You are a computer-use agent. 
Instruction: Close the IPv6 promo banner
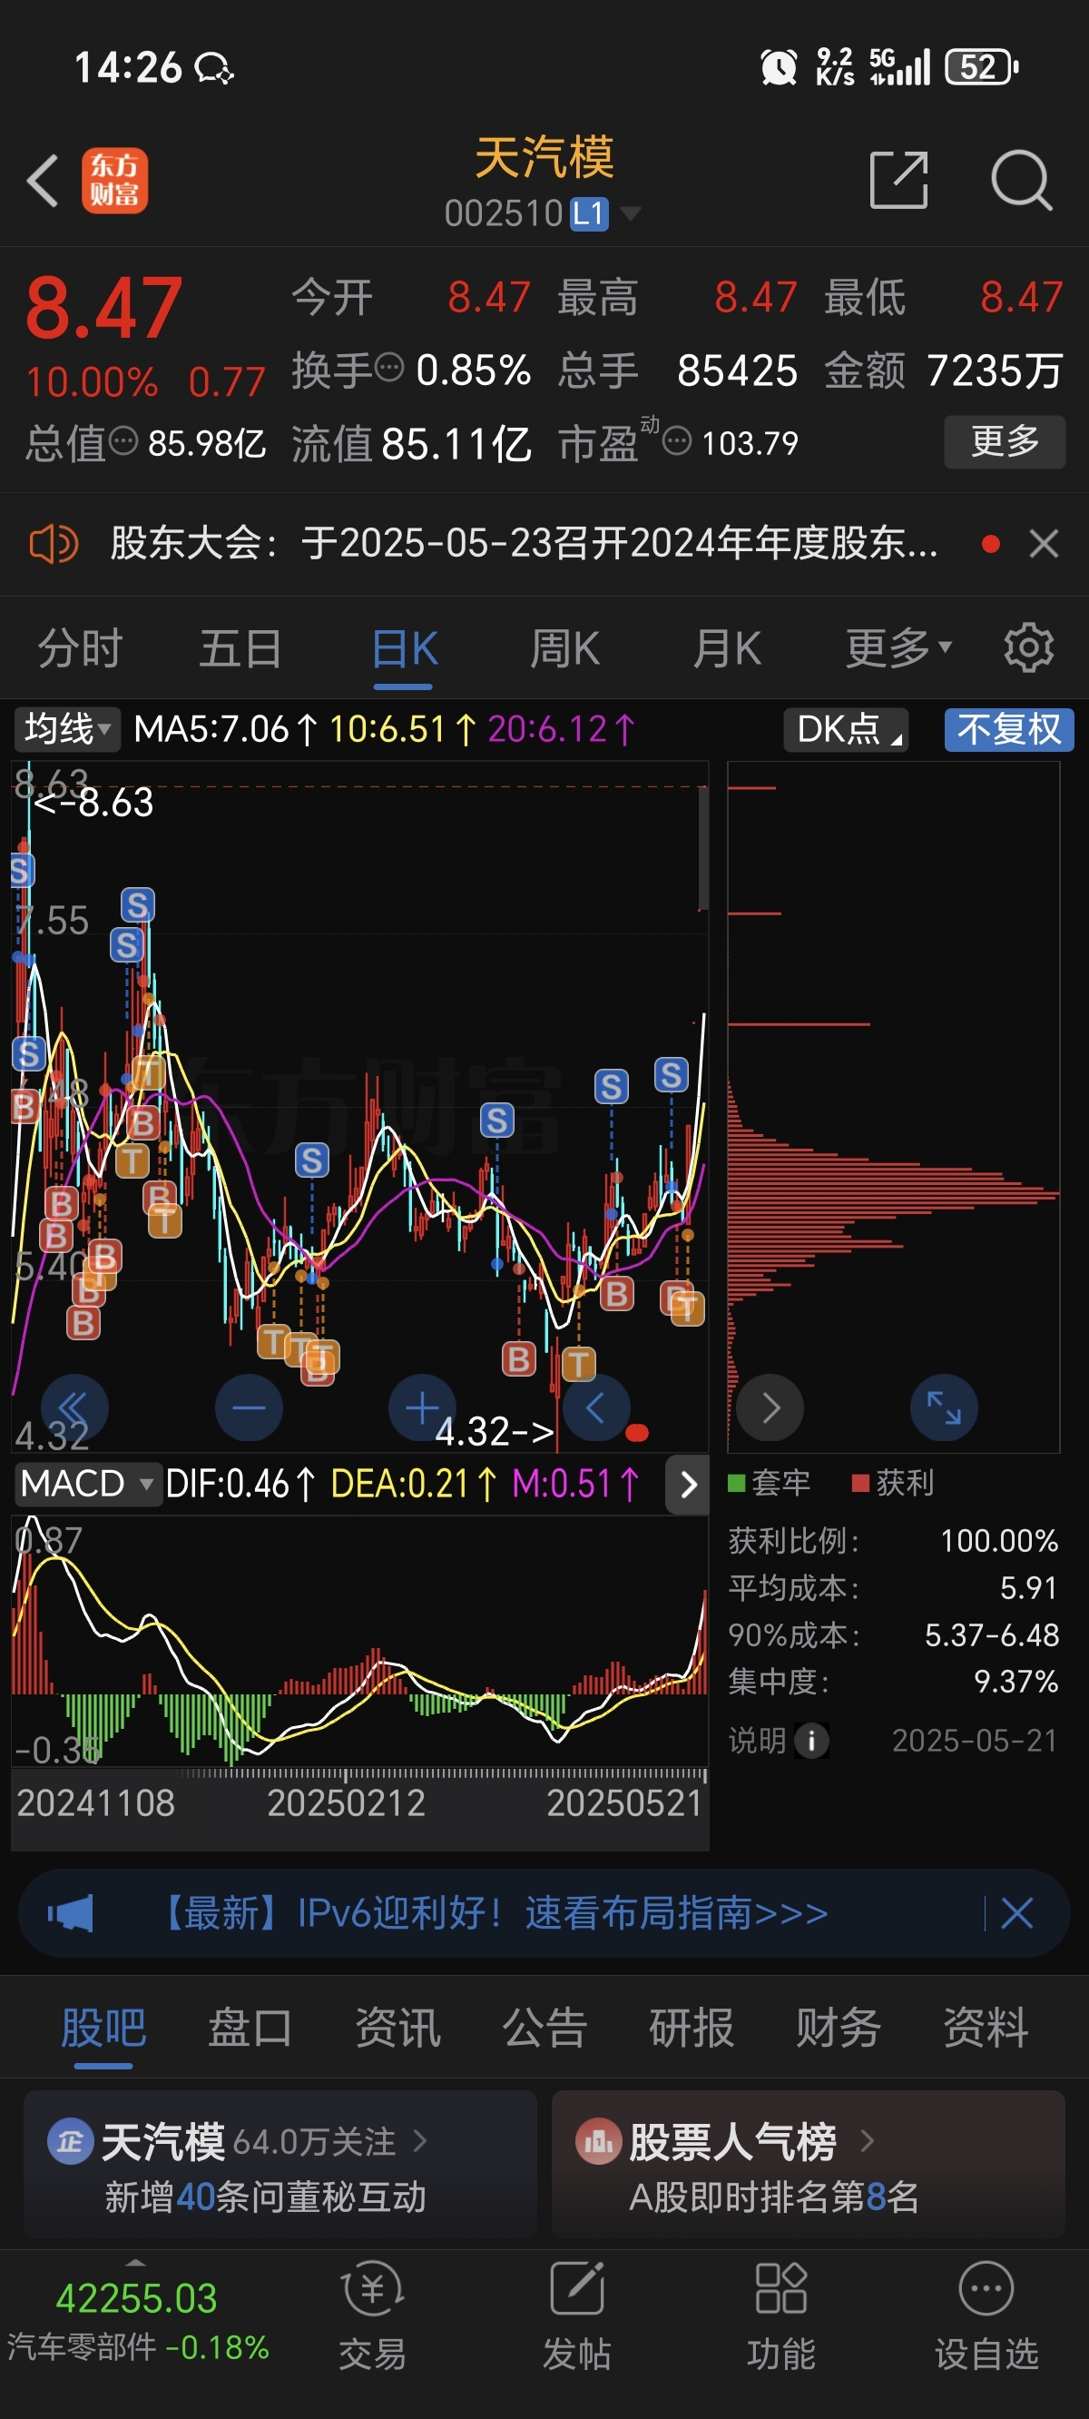1016,1913
